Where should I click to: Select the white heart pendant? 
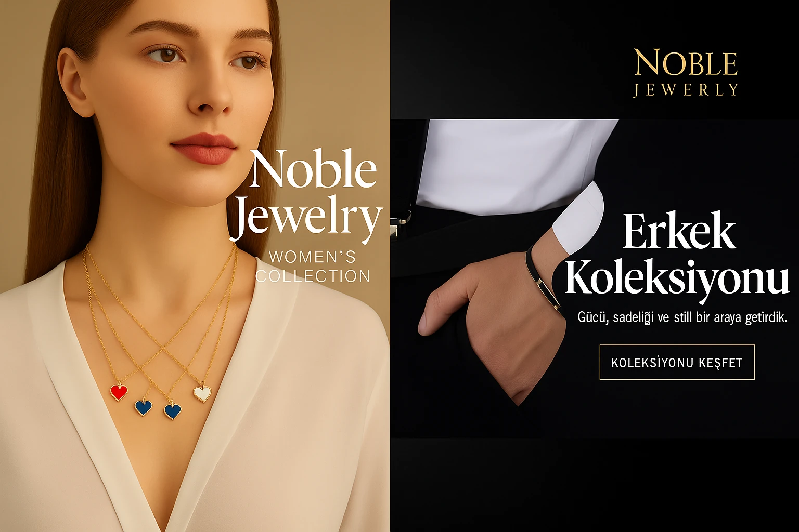(202, 393)
